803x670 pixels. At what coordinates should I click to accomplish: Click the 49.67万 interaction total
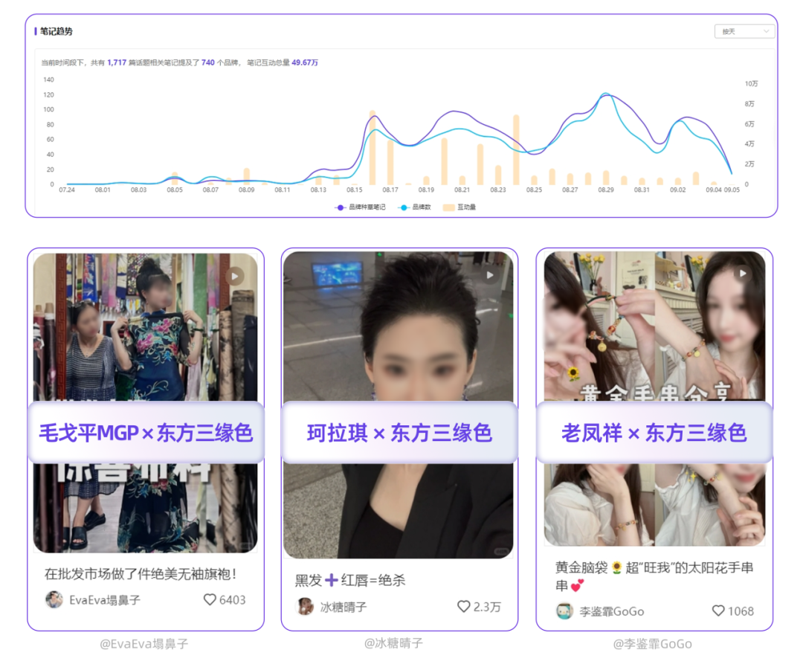tap(305, 62)
